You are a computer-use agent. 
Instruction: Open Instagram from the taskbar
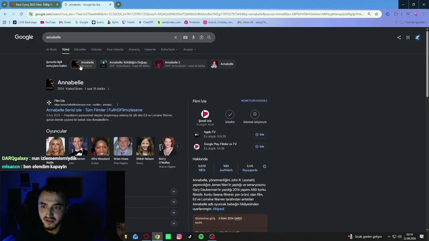[179, 237]
